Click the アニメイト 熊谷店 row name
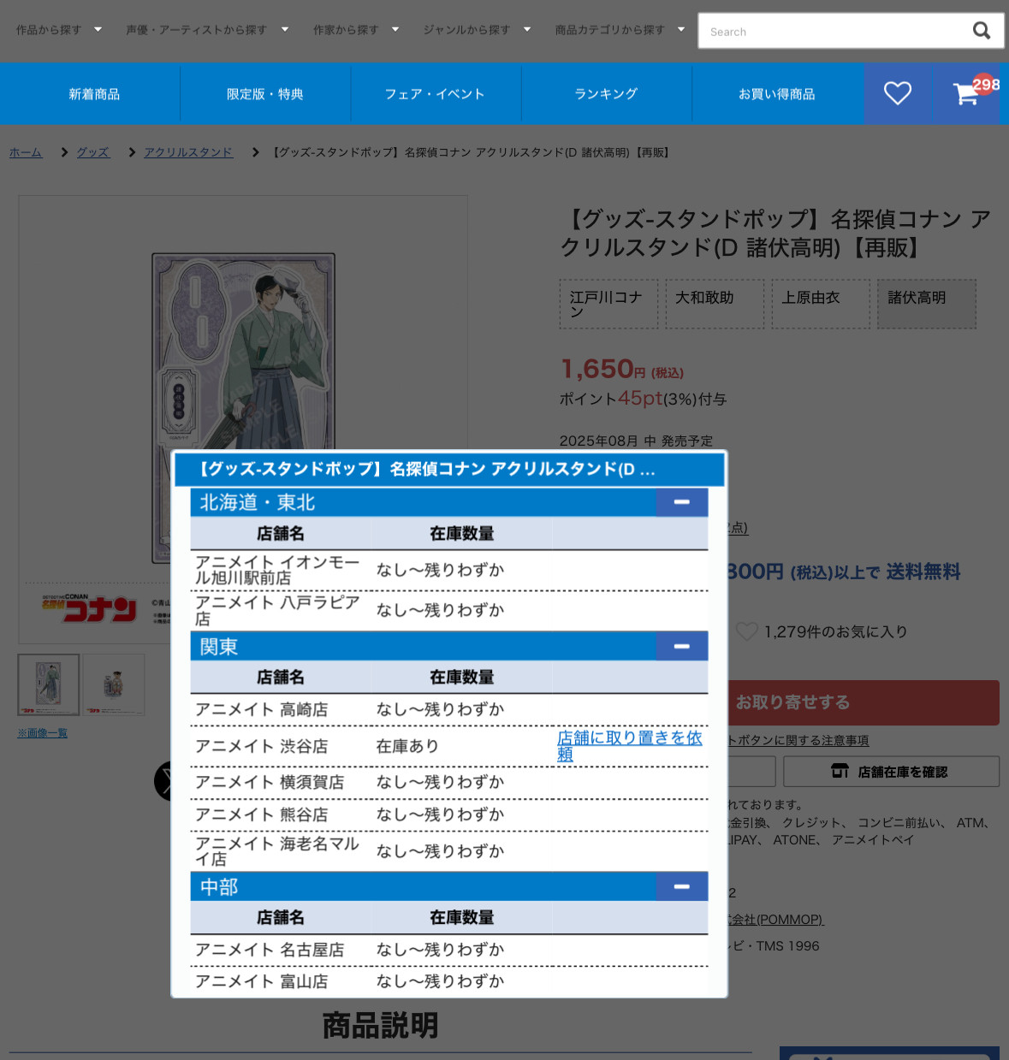 [261, 814]
